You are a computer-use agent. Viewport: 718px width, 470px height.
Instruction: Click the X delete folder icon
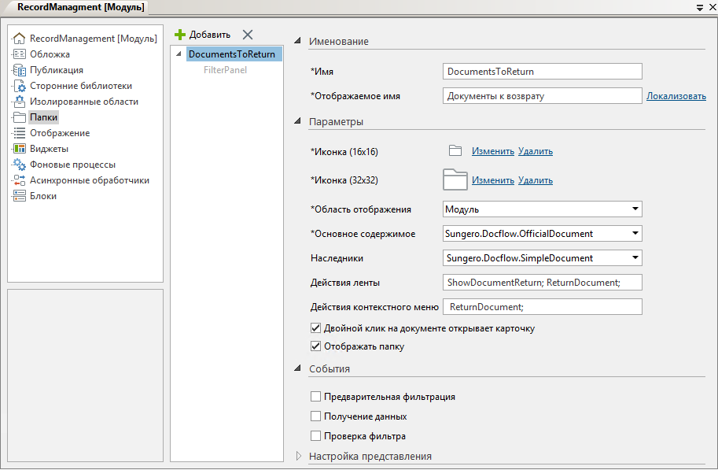pos(248,35)
